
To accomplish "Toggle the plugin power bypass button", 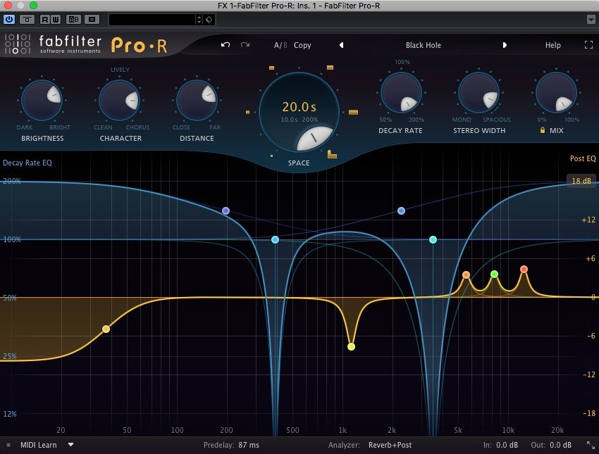I will (8, 20).
